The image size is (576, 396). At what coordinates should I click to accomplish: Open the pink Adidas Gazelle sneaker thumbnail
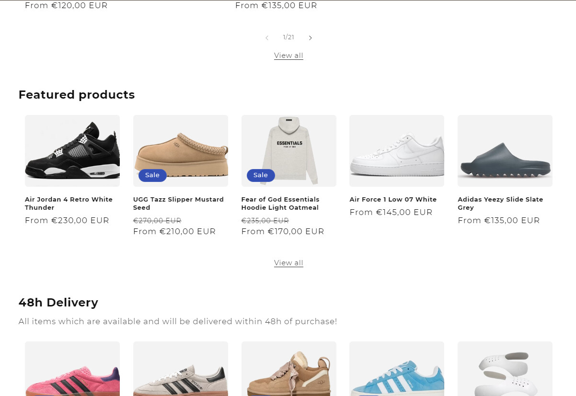click(72, 369)
